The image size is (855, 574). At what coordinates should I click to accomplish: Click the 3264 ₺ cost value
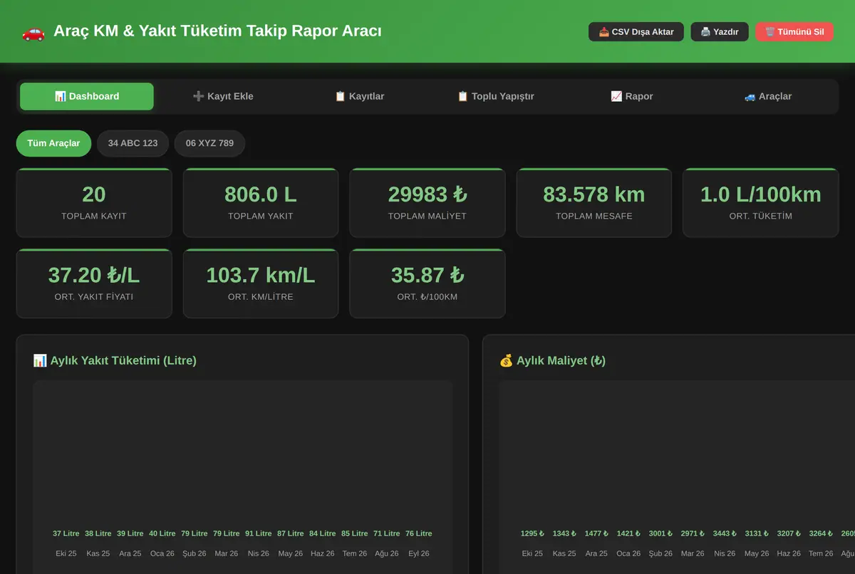tap(821, 533)
